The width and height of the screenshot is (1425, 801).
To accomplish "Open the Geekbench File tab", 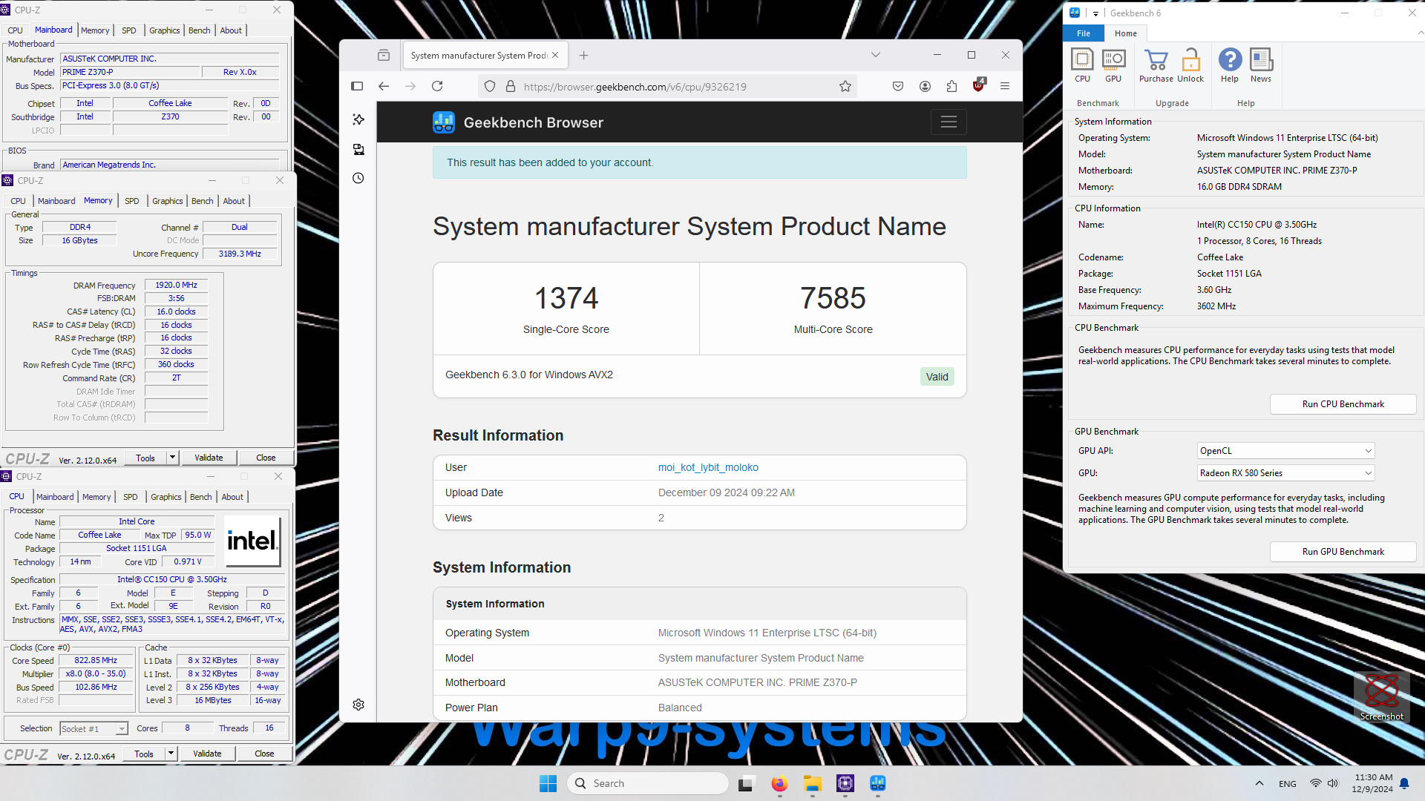I will (x=1084, y=33).
